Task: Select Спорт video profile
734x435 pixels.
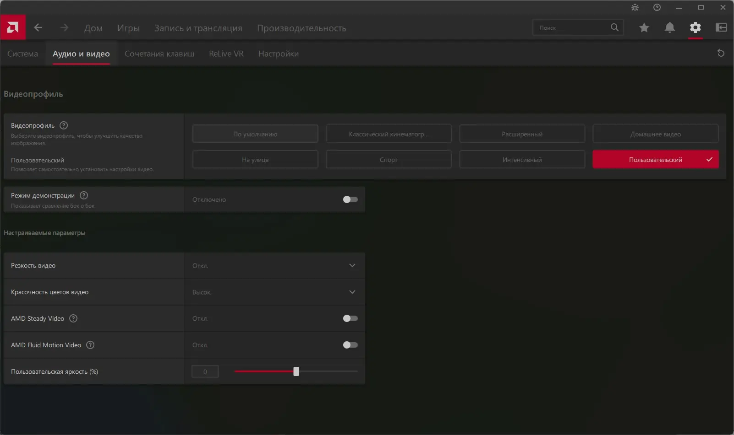Action: 389,160
